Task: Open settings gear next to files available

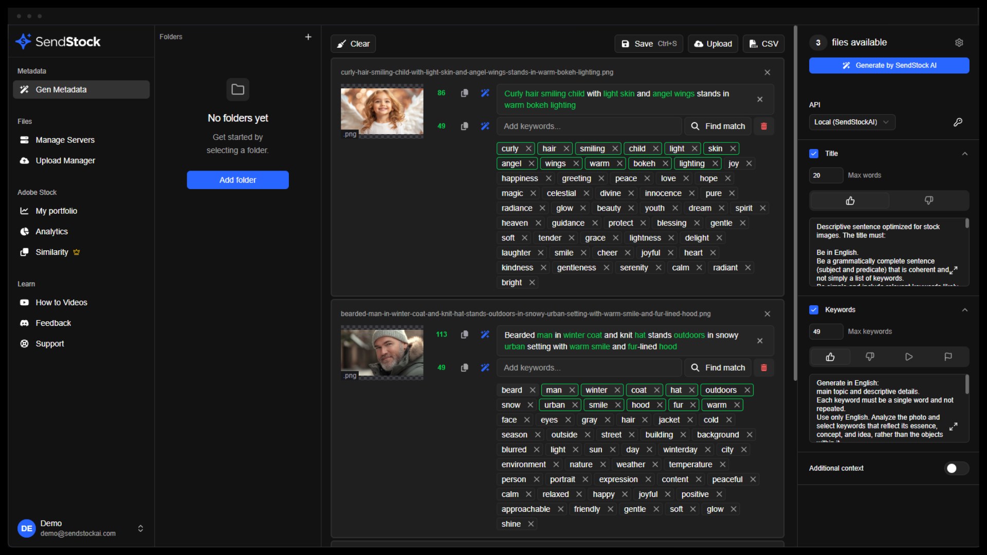Action: coord(959,43)
